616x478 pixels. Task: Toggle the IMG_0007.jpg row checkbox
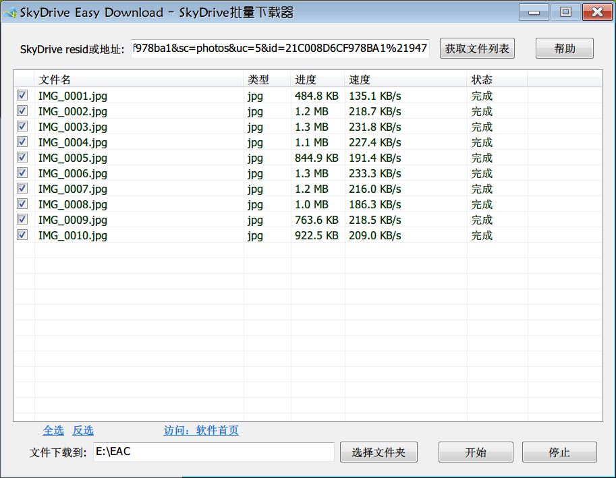(22, 188)
